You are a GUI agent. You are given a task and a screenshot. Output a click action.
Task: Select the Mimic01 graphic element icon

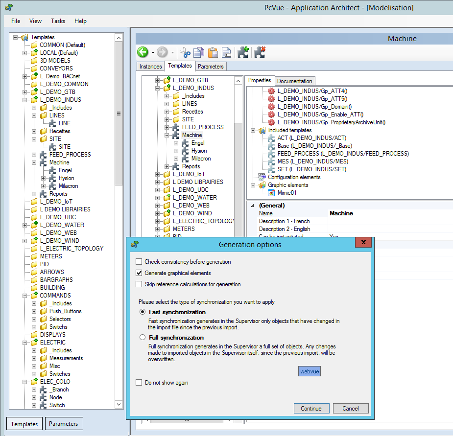272,193
